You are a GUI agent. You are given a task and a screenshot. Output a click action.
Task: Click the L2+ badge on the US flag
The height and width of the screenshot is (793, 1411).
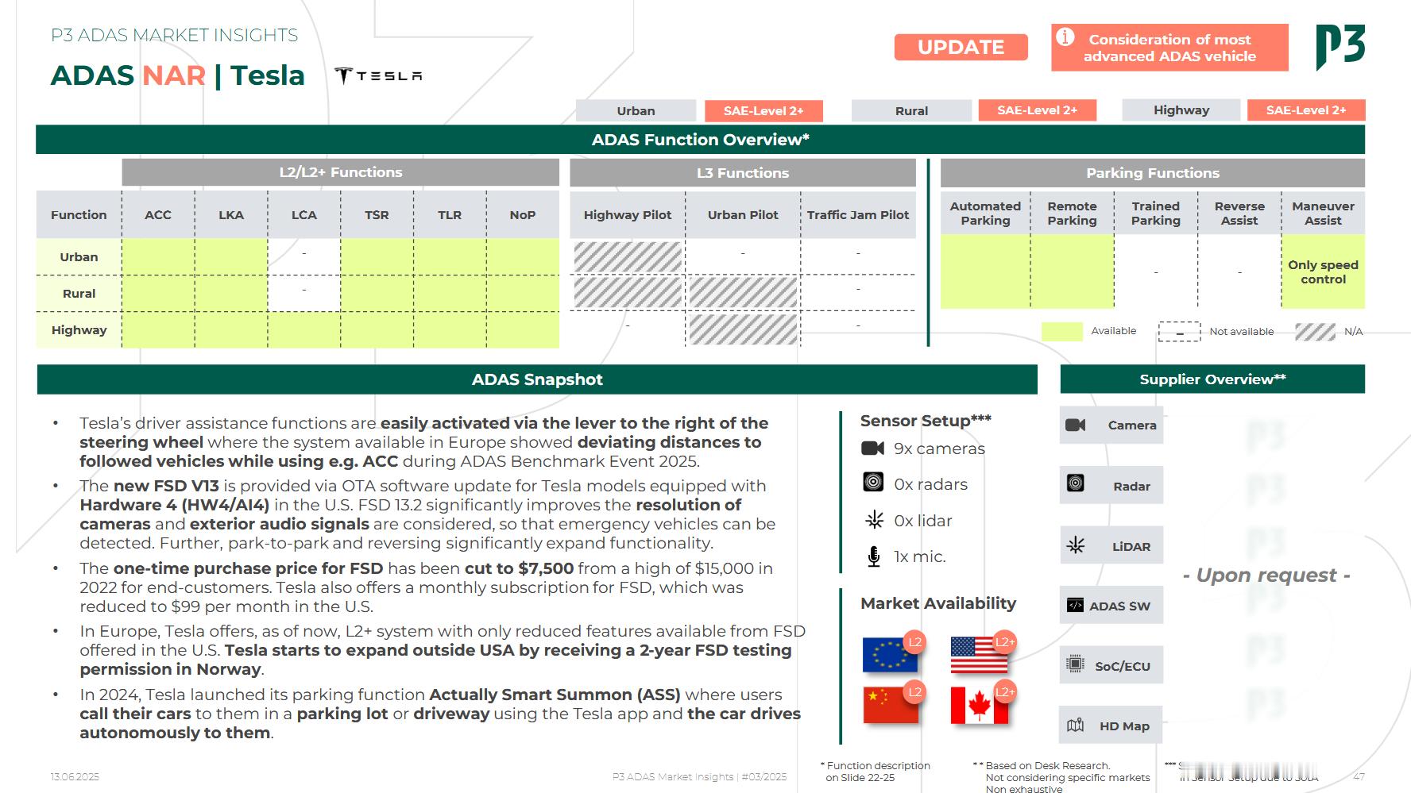tap(1005, 641)
